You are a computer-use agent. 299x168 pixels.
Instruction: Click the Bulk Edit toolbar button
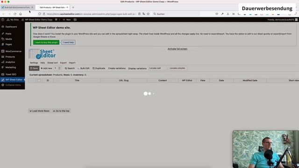(x=83, y=69)
